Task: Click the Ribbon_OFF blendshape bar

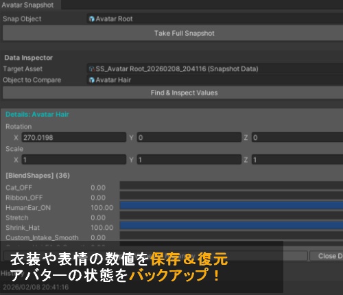Action: click(231, 196)
